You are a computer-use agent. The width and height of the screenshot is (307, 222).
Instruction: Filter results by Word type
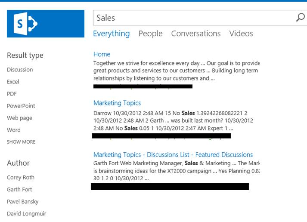13,130
